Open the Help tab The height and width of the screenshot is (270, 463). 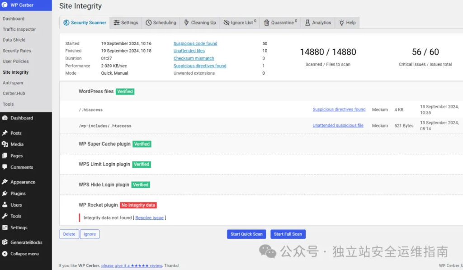[347, 23]
